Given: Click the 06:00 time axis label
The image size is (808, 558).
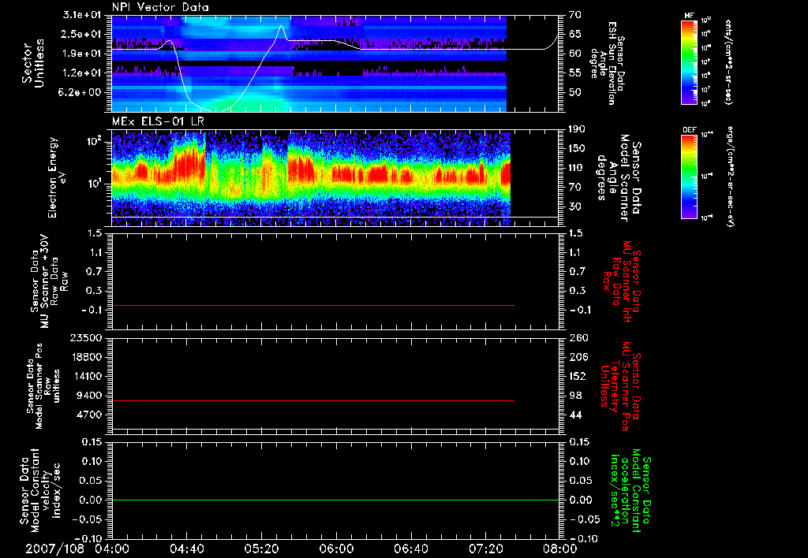Looking at the screenshot, I should 336,549.
